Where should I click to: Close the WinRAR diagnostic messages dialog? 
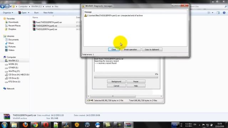pyautogui.click(x=114, y=49)
